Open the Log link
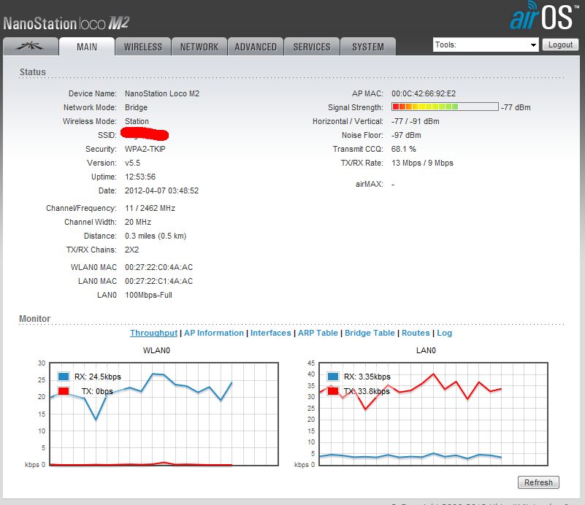This screenshot has height=505, width=585. 444,333
